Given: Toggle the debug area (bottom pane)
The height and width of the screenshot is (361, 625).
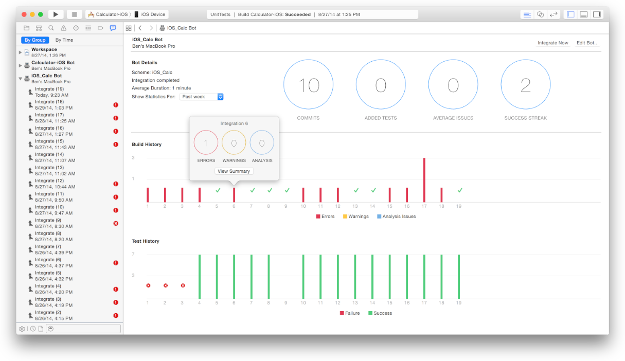Looking at the screenshot, I should [583, 14].
